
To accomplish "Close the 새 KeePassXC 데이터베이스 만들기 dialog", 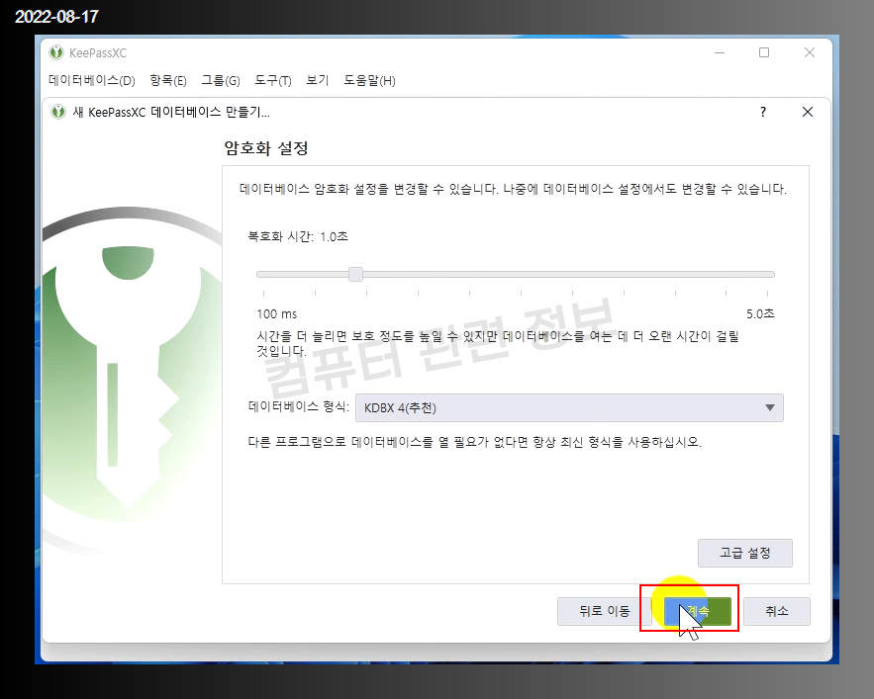I will click(x=807, y=112).
